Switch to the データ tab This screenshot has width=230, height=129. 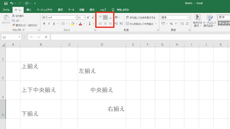[71, 10]
